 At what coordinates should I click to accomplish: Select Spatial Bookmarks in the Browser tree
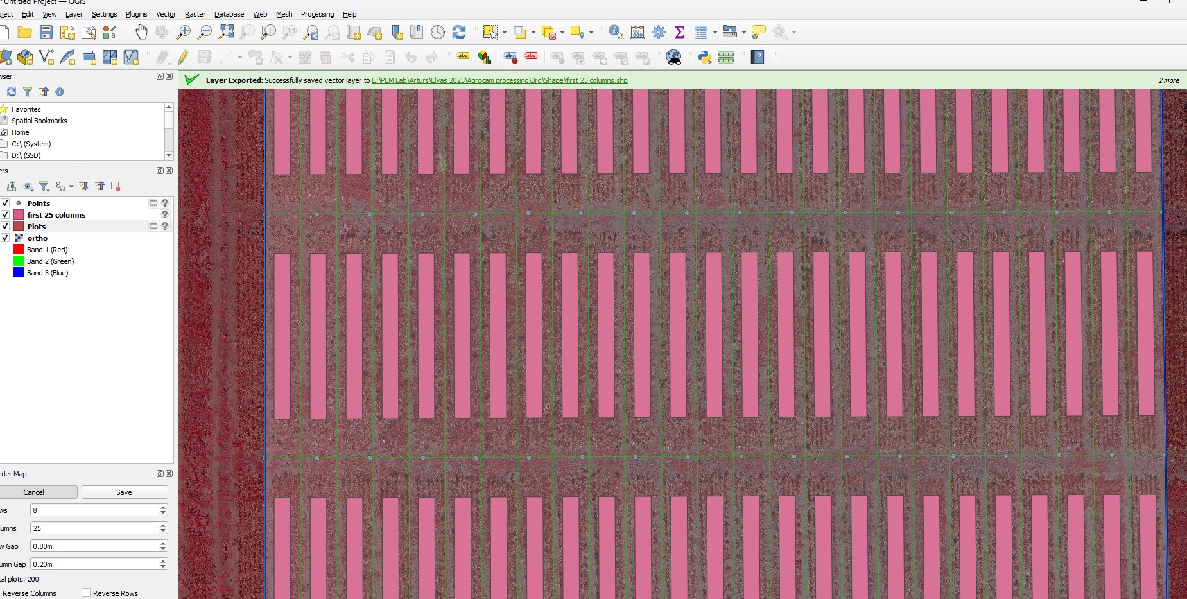pyautogui.click(x=39, y=121)
